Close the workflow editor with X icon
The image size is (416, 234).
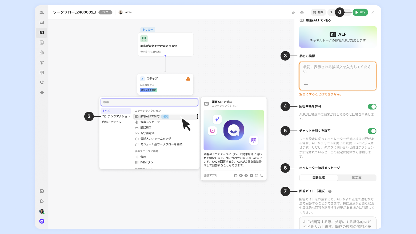click(373, 12)
